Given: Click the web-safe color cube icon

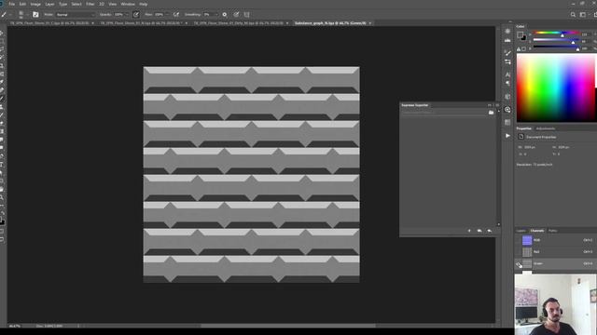Looking at the screenshot, I should [x=524, y=49].
